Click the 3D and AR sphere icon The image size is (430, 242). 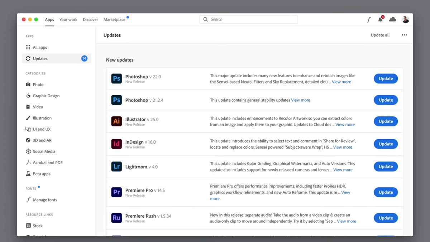pyautogui.click(x=28, y=140)
